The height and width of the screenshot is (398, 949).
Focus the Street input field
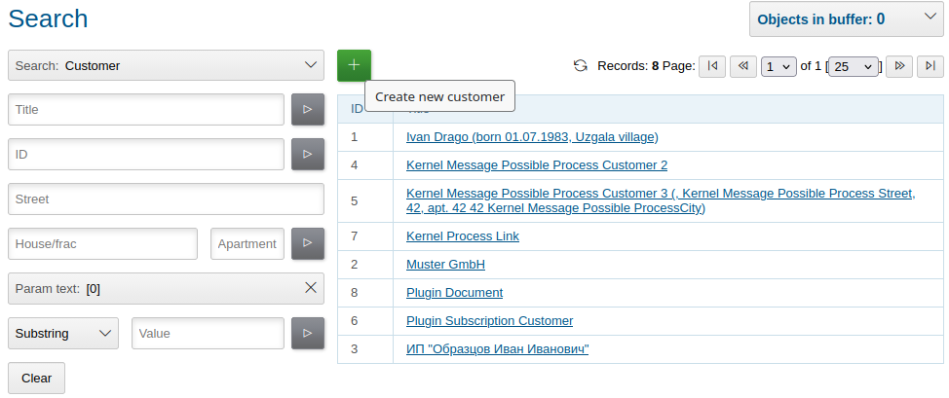click(166, 199)
